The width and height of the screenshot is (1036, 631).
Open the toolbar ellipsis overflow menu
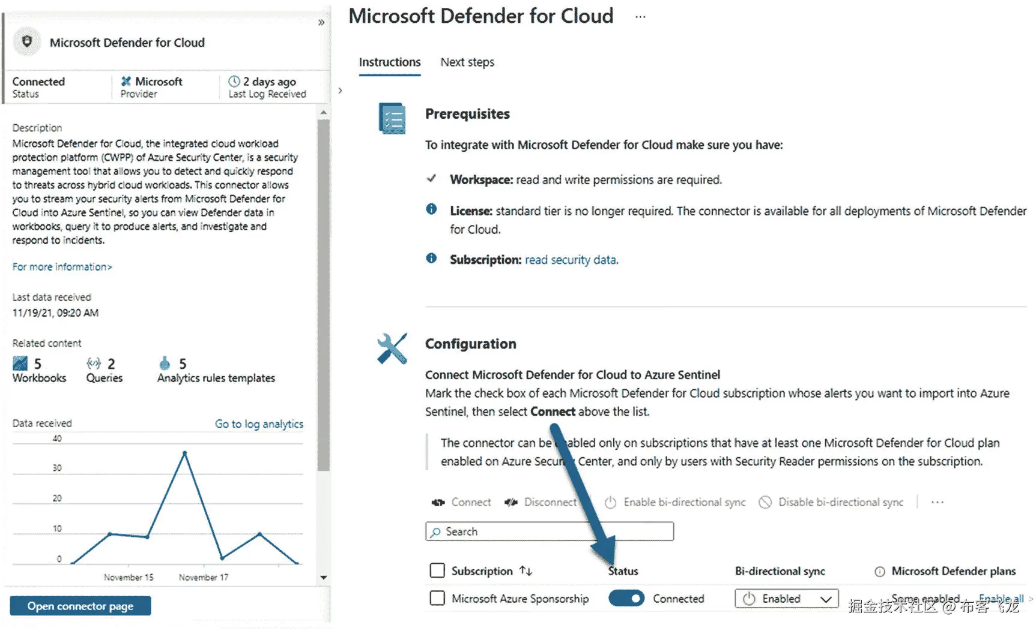pos(938,503)
